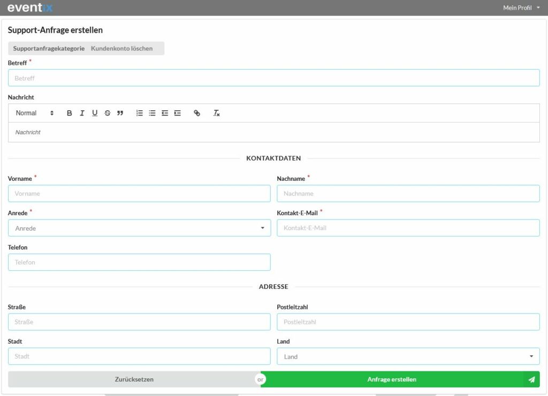Open the Mein Profil menu

point(521,7)
